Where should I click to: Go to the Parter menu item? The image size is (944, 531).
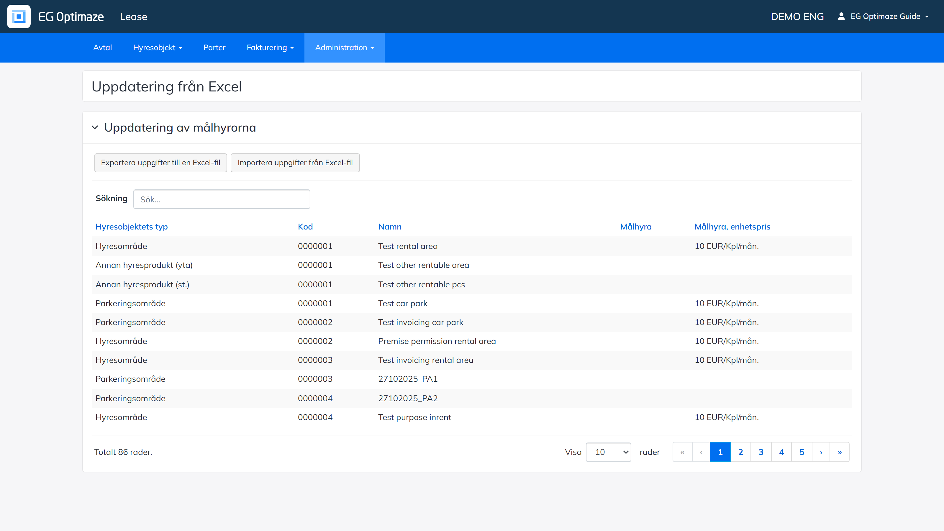click(214, 47)
